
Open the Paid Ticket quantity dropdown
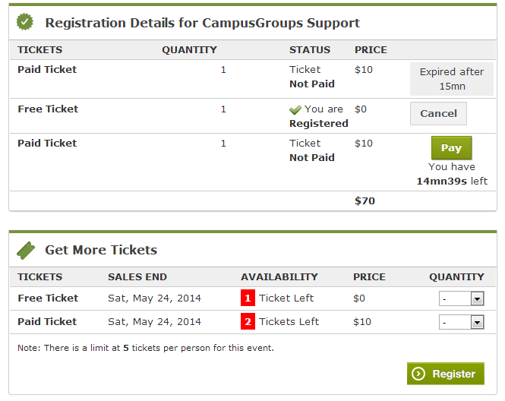click(x=461, y=322)
